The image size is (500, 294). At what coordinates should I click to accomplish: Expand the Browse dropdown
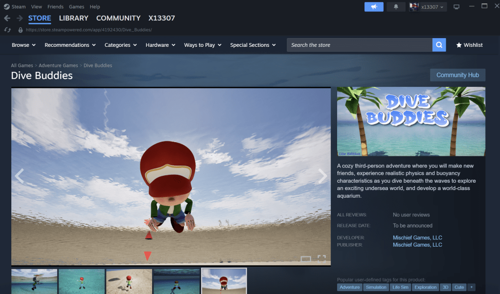click(x=23, y=45)
